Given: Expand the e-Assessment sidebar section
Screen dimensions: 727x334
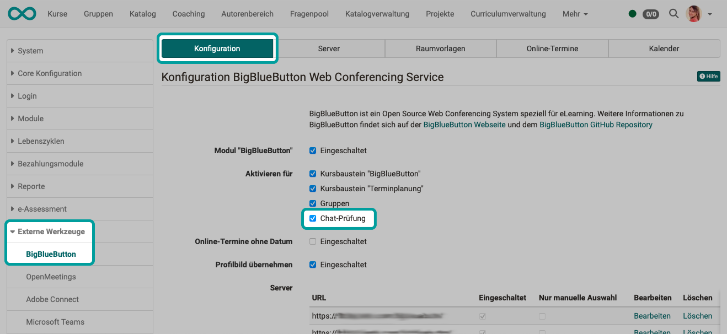Looking at the screenshot, I should (42, 209).
